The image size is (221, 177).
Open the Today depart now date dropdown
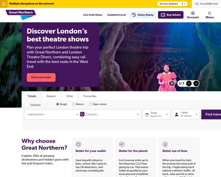pos(157,114)
